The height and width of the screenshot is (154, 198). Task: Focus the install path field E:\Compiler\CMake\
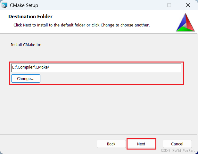point(96,68)
